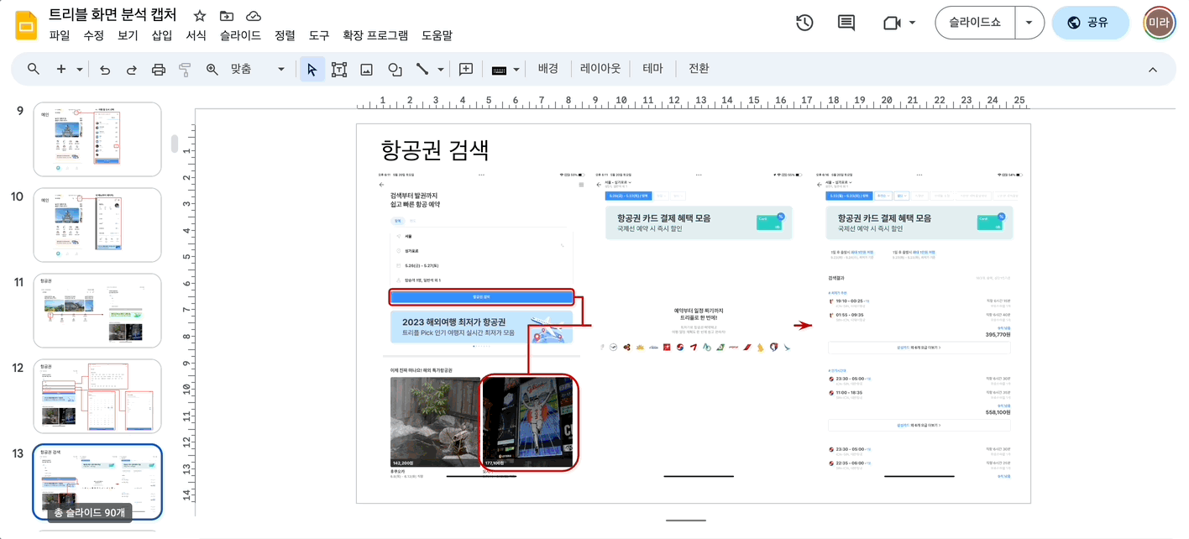Image resolution: width=1189 pixels, height=539 pixels.
Task: Open the 파일 menu
Action: pyautogui.click(x=60, y=35)
